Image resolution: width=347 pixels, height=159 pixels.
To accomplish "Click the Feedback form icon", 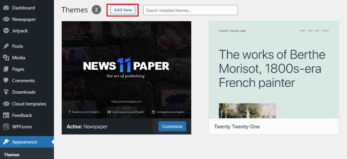I will 6,115.
